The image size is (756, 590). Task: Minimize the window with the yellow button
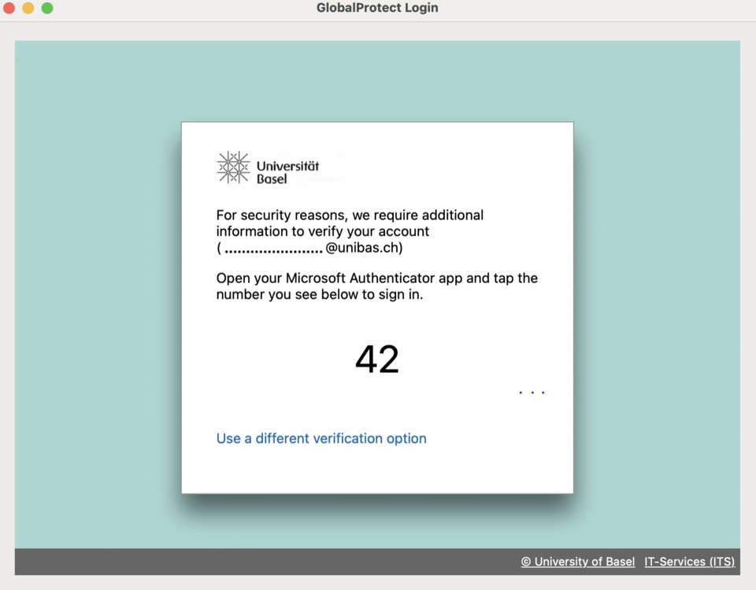click(x=28, y=8)
